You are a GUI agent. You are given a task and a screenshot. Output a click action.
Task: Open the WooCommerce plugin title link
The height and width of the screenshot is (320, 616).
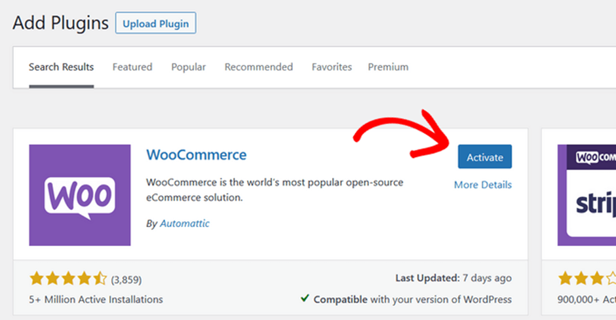pyautogui.click(x=197, y=155)
